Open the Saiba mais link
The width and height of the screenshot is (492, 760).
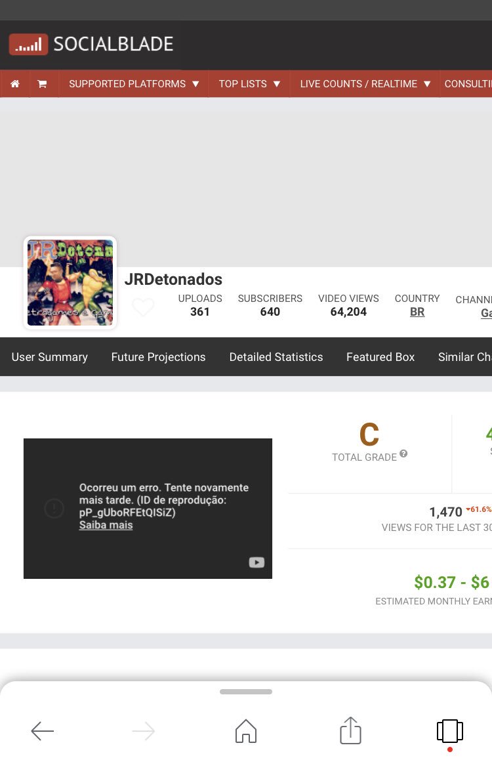coord(106,525)
